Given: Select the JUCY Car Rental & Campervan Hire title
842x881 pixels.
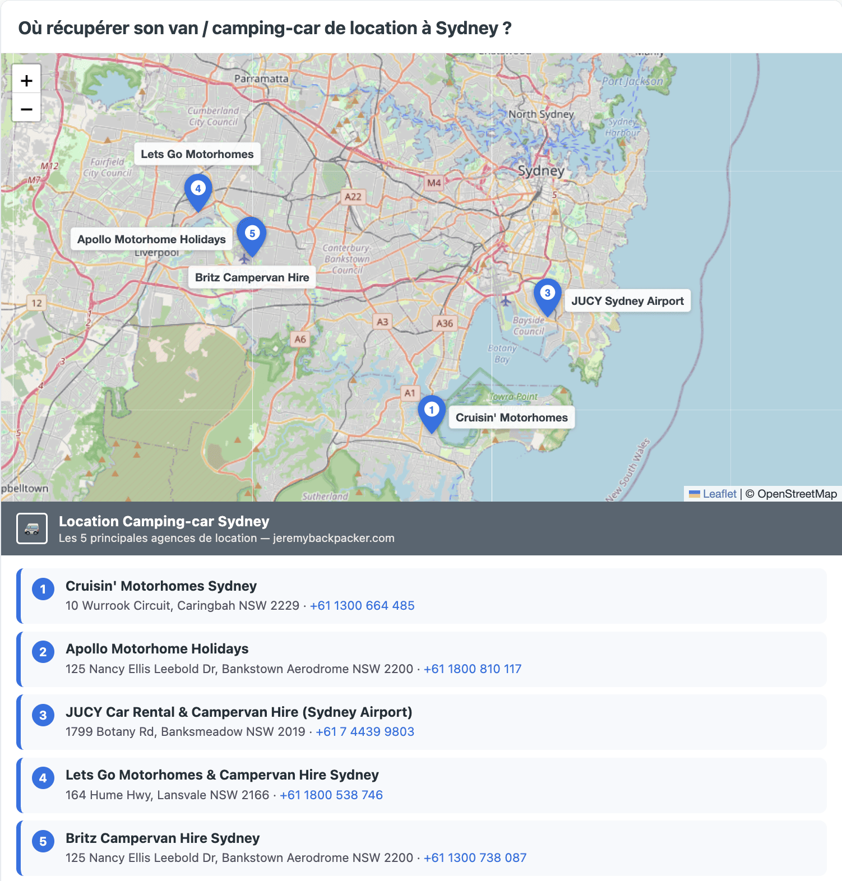Looking at the screenshot, I should (x=239, y=712).
